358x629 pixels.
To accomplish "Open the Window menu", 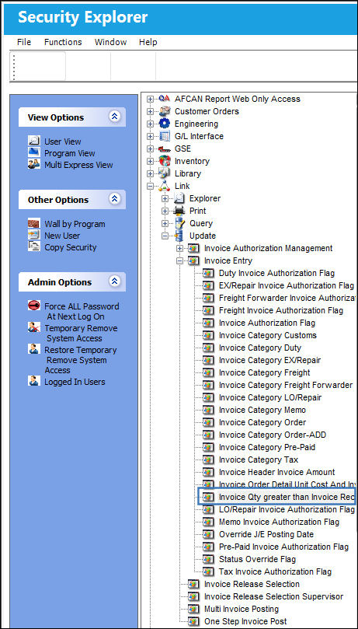I will (x=110, y=42).
